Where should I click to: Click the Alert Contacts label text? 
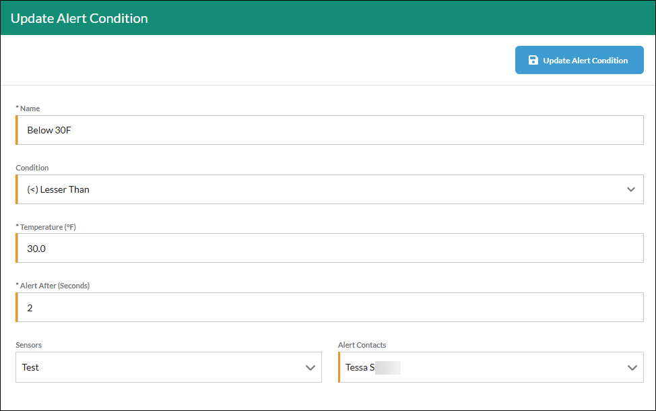[x=362, y=345]
